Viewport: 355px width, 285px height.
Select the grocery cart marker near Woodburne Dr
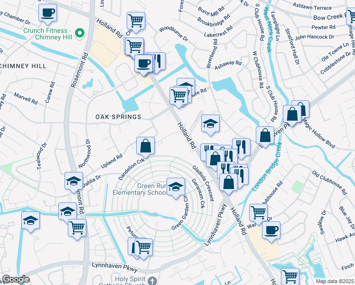[x=136, y=21]
